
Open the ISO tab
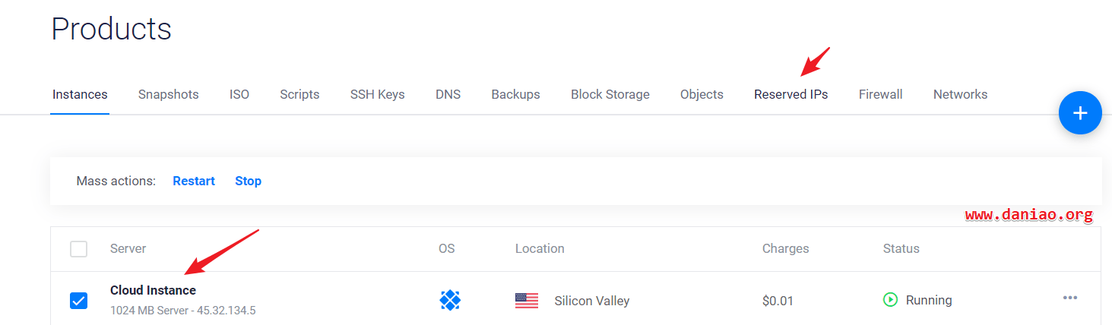(239, 94)
